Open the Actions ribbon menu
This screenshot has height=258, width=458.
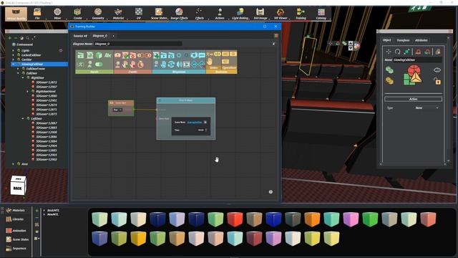[x=220, y=14]
